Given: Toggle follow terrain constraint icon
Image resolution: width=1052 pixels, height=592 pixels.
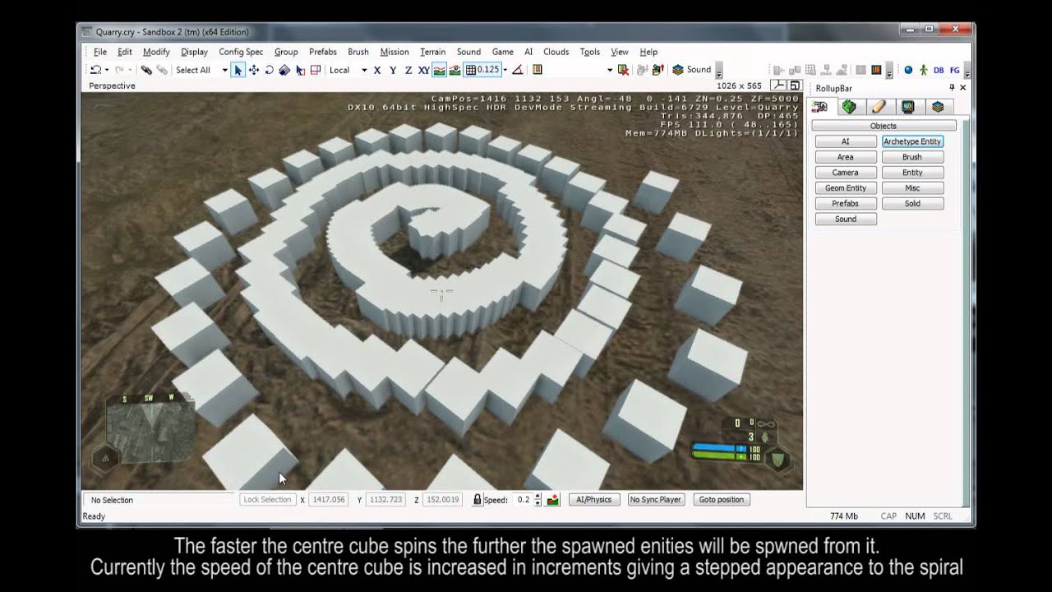Looking at the screenshot, I should click(x=439, y=70).
